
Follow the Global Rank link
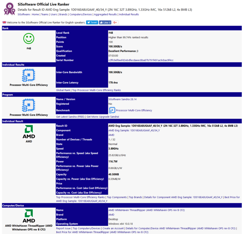point(63,90)
